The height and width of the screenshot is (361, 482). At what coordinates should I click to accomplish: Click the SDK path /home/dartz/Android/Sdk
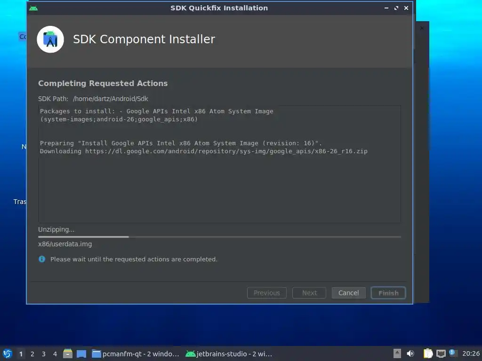pyautogui.click(x=110, y=99)
